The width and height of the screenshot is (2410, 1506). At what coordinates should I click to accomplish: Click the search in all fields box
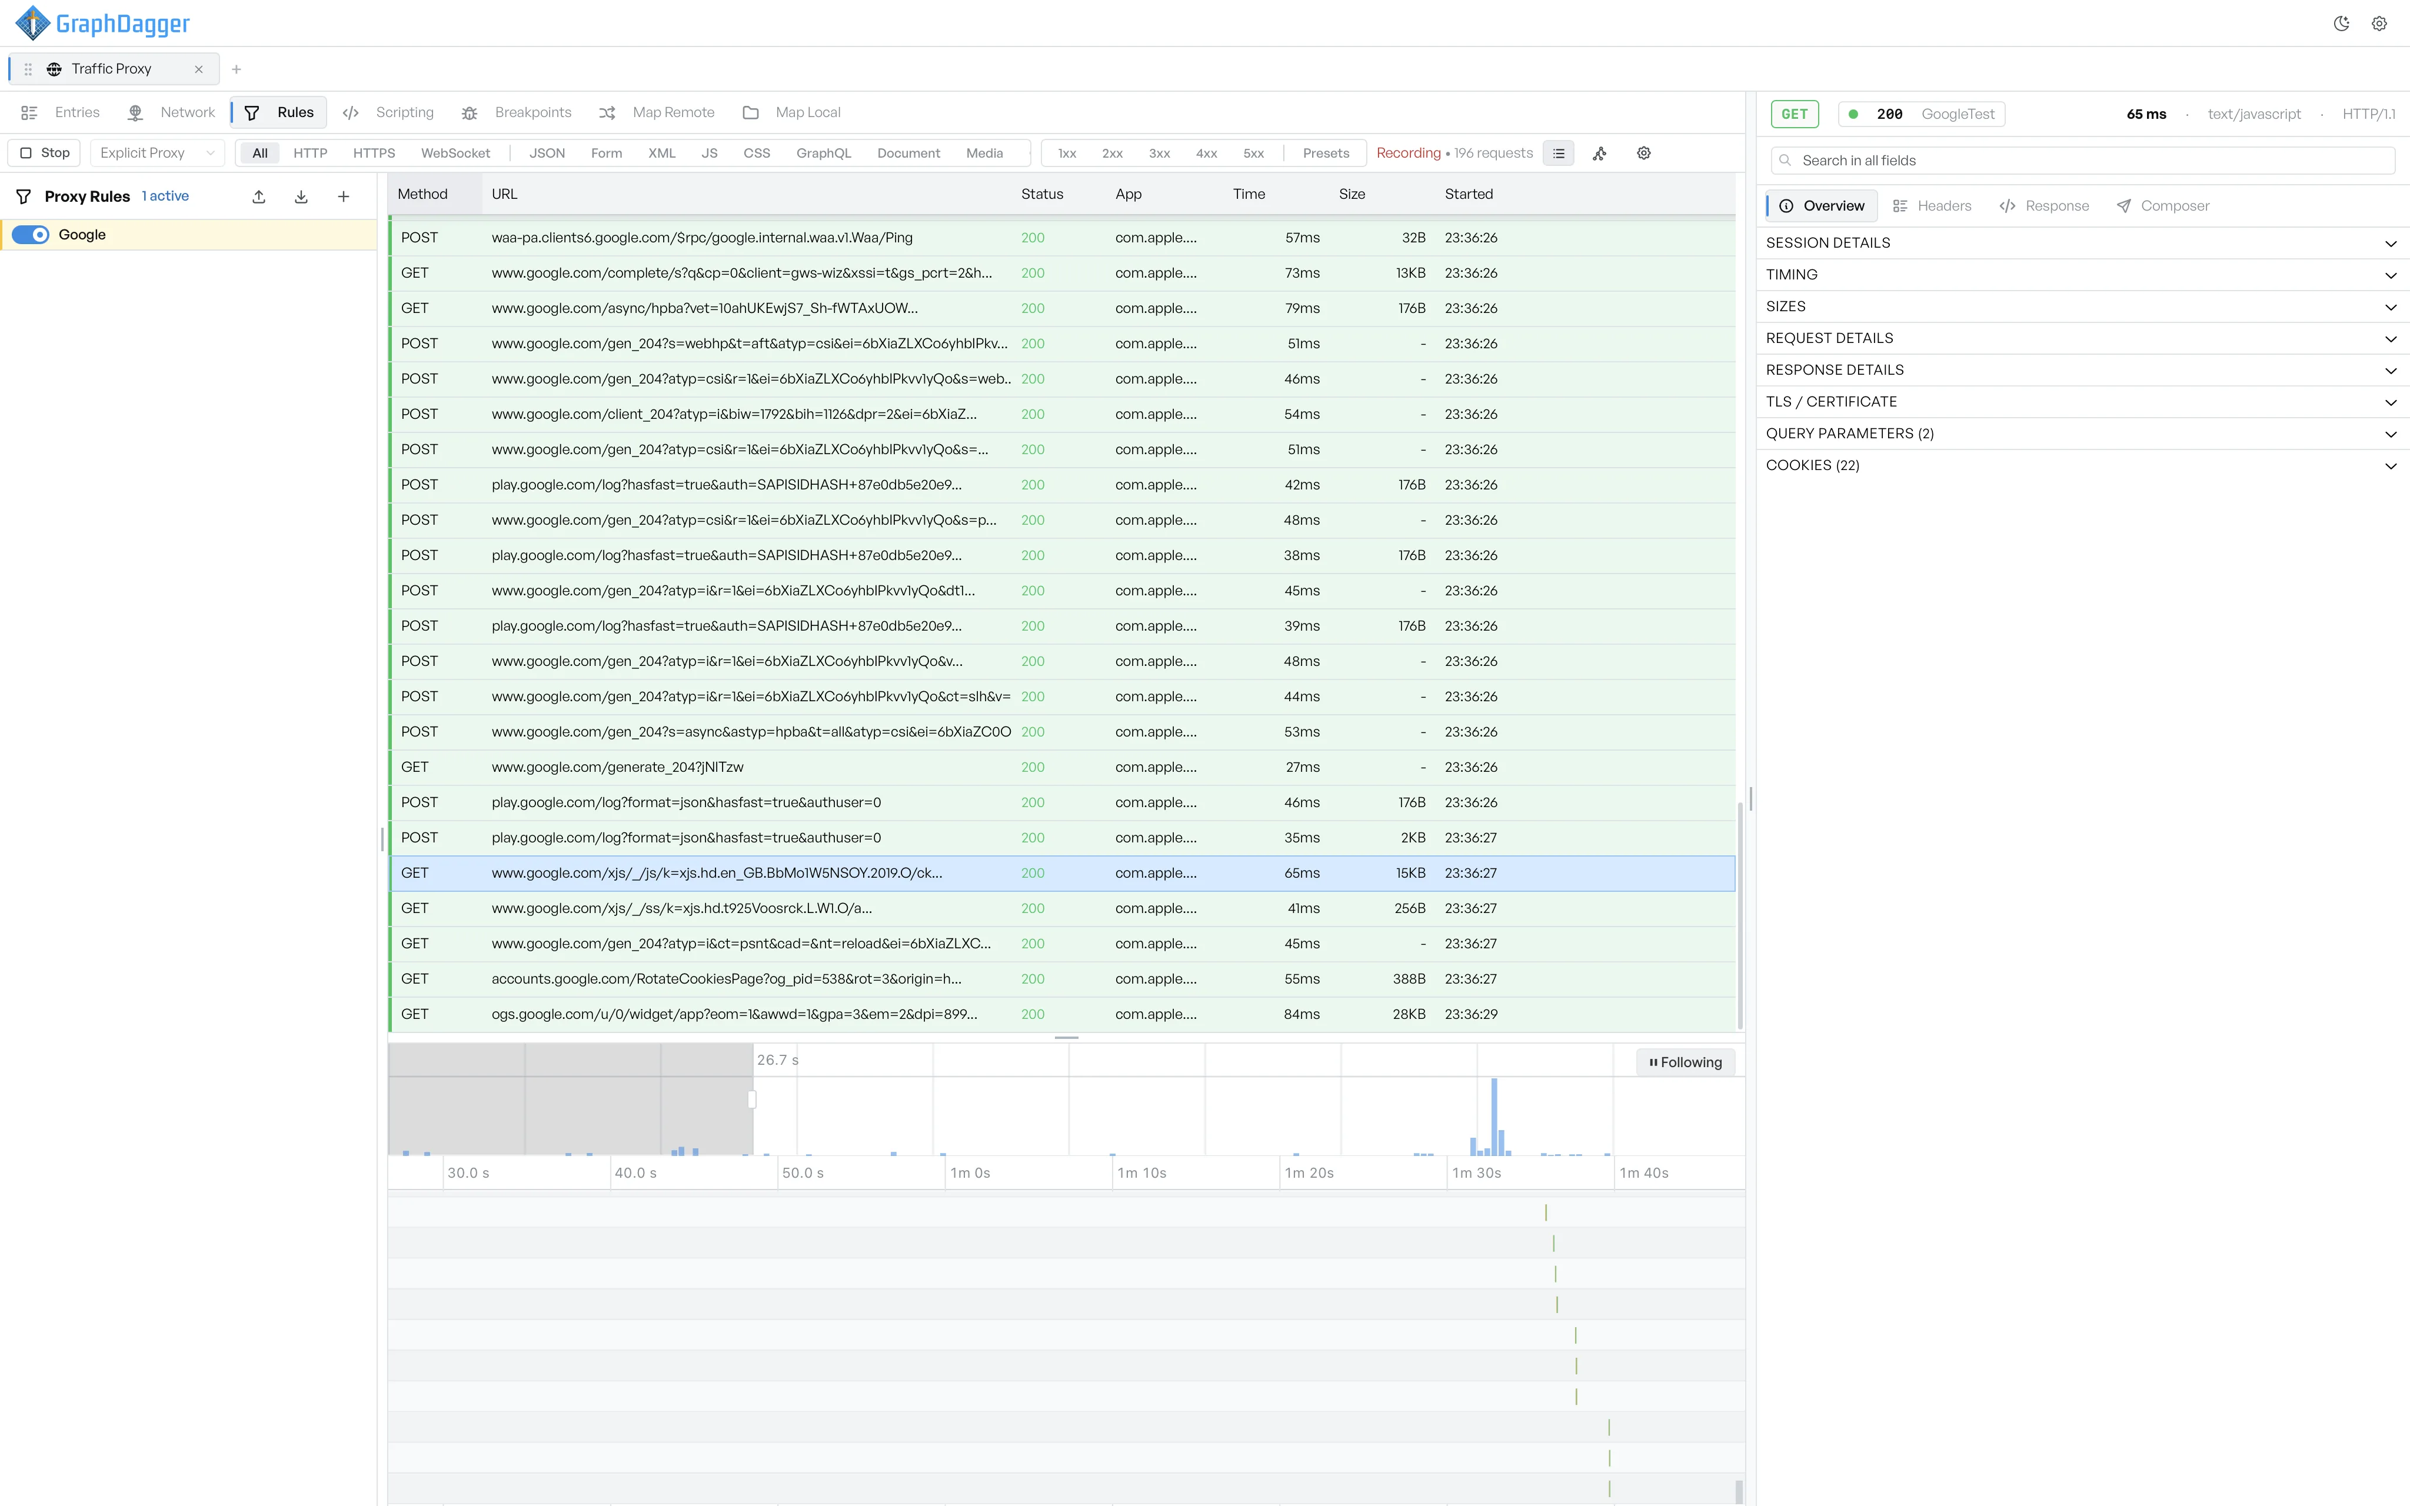click(2082, 161)
